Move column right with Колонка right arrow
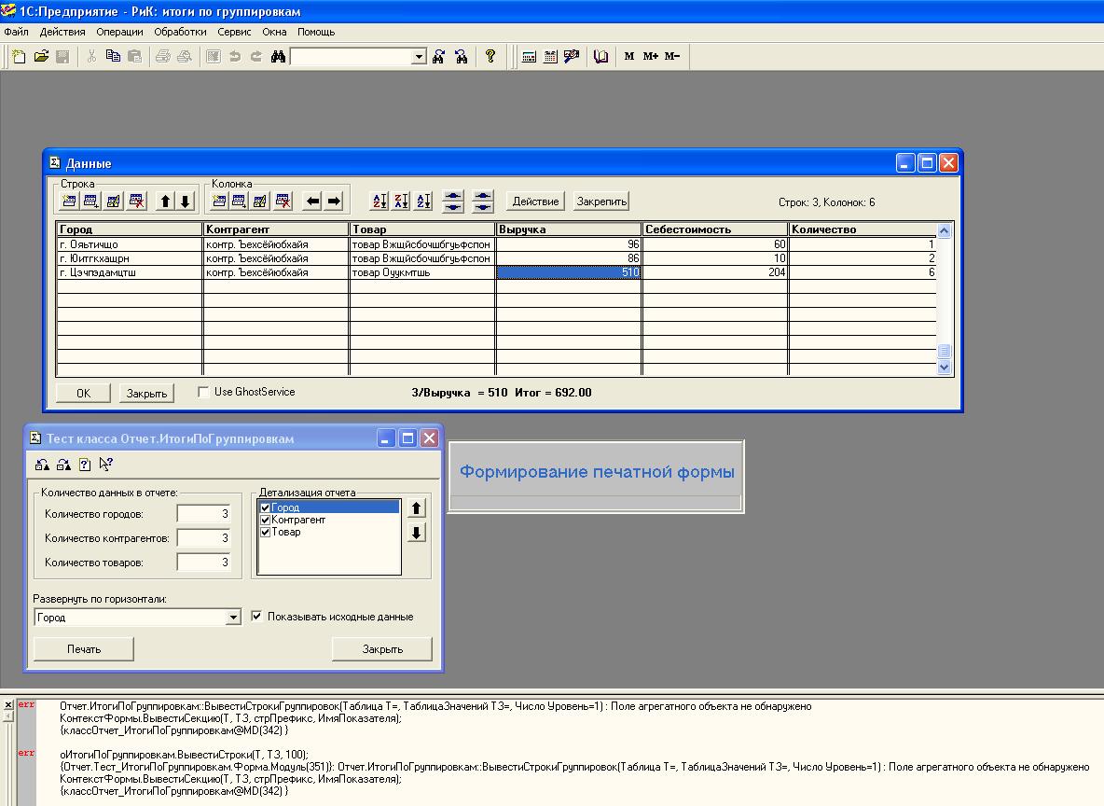1104x806 pixels. 334,201
